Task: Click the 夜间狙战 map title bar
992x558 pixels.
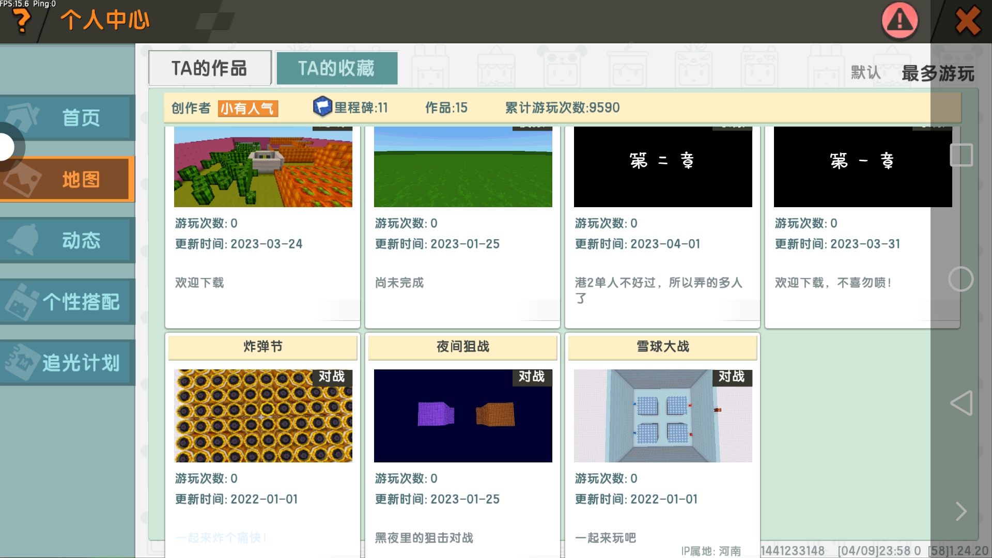Action: [x=462, y=347]
